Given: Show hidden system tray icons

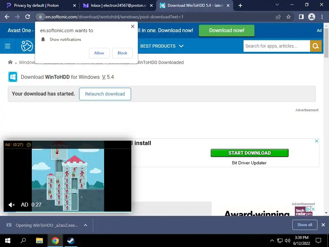Looking at the screenshot, I should coord(272,241).
